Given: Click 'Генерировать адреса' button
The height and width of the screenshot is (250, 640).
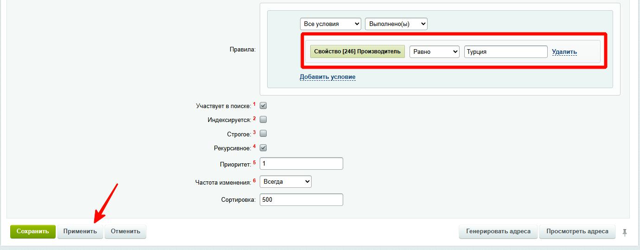Looking at the screenshot, I should pos(498,231).
